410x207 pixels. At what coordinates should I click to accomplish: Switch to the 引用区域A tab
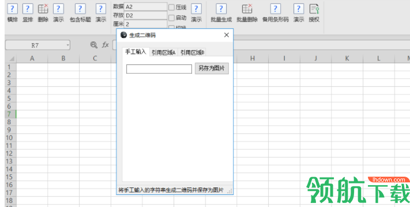[x=164, y=52]
